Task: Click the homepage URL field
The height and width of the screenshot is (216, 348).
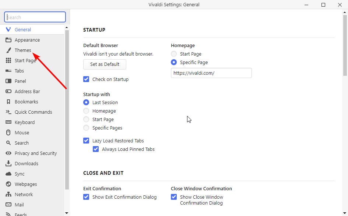Action: click(x=211, y=73)
